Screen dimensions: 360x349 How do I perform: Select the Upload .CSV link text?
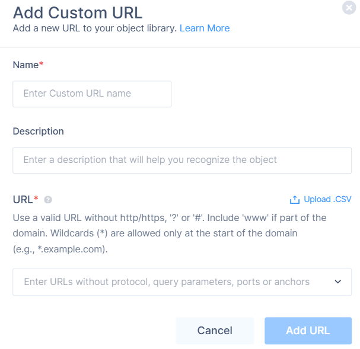point(327,199)
